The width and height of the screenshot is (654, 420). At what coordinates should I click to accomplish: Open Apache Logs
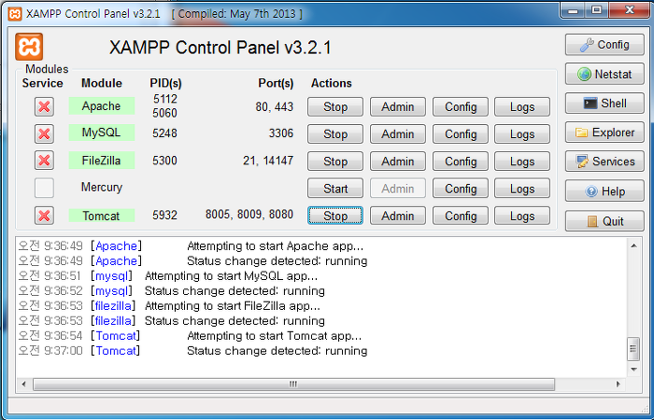pyautogui.click(x=522, y=107)
